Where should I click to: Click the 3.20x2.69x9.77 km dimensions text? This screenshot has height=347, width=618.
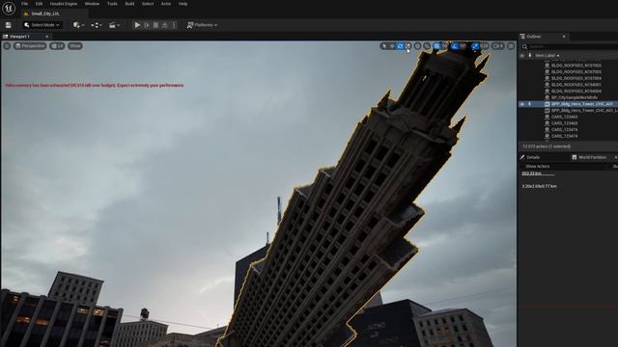(539, 186)
